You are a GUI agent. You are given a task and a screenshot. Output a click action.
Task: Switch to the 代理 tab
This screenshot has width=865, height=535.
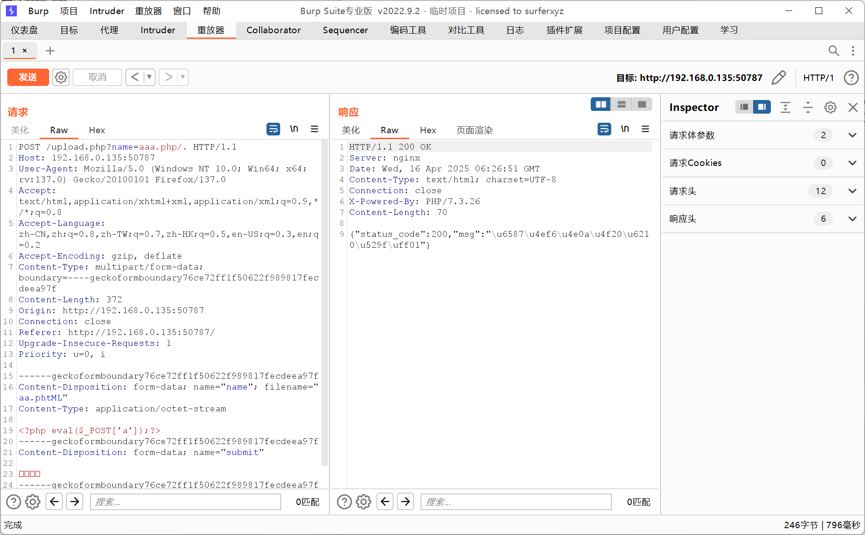(x=109, y=30)
